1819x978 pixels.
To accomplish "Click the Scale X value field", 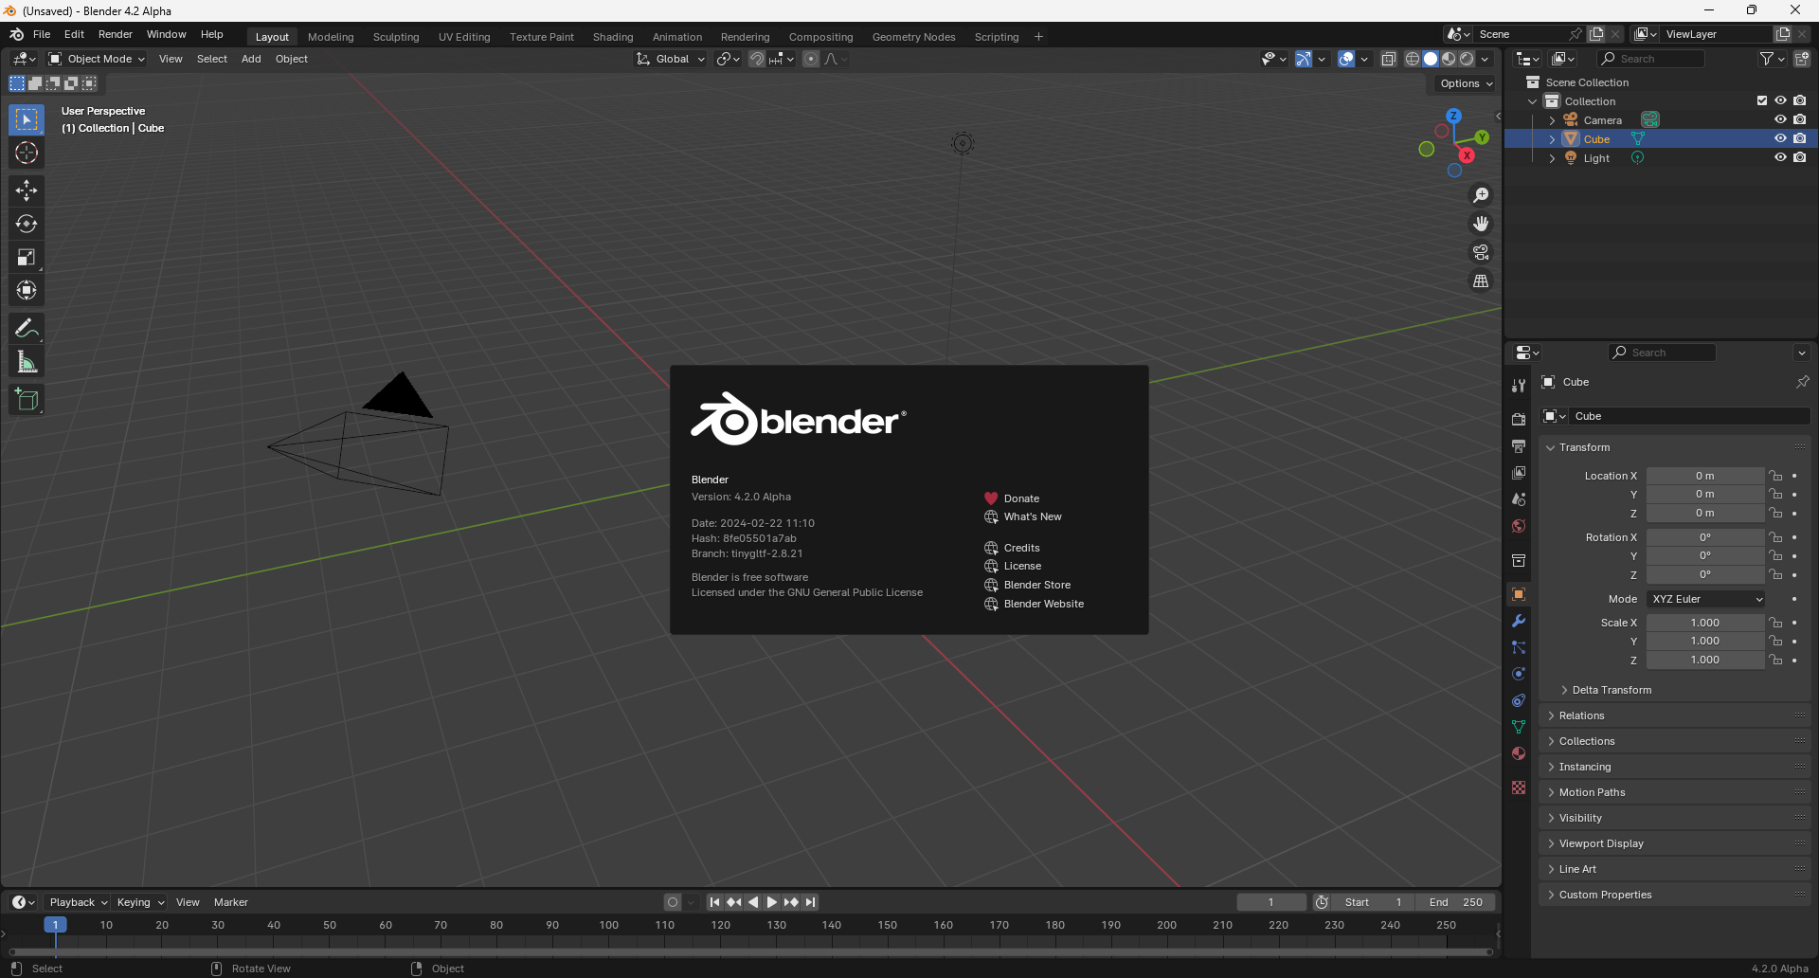I will point(1705,623).
